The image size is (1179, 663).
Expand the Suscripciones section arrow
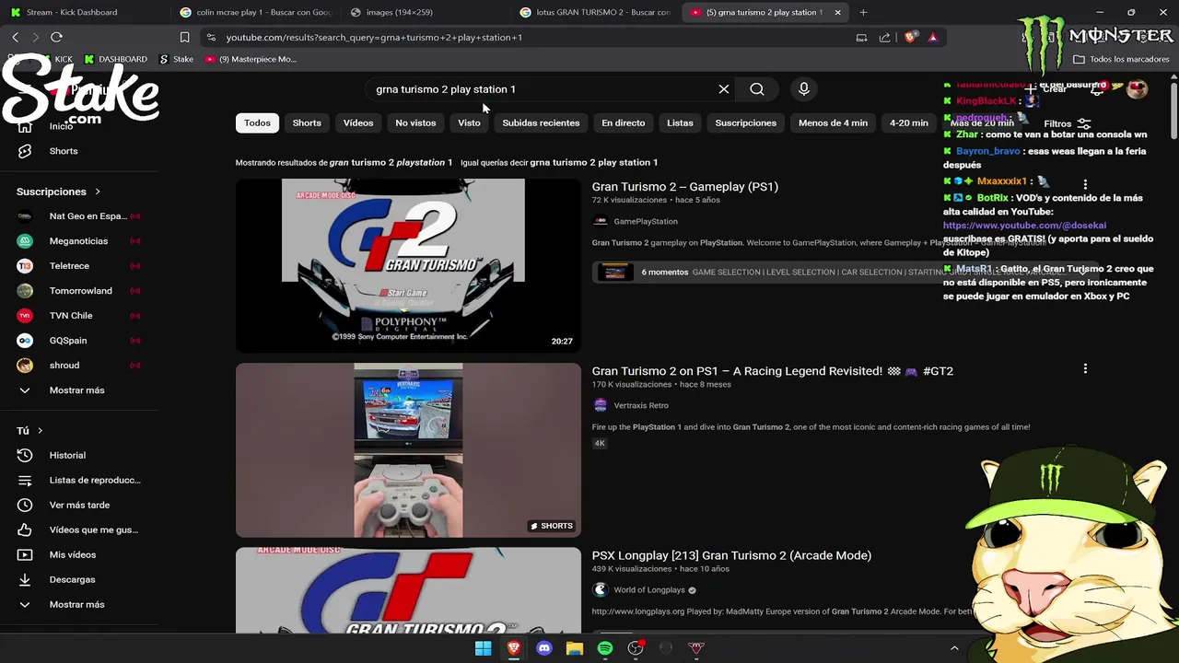tap(97, 192)
